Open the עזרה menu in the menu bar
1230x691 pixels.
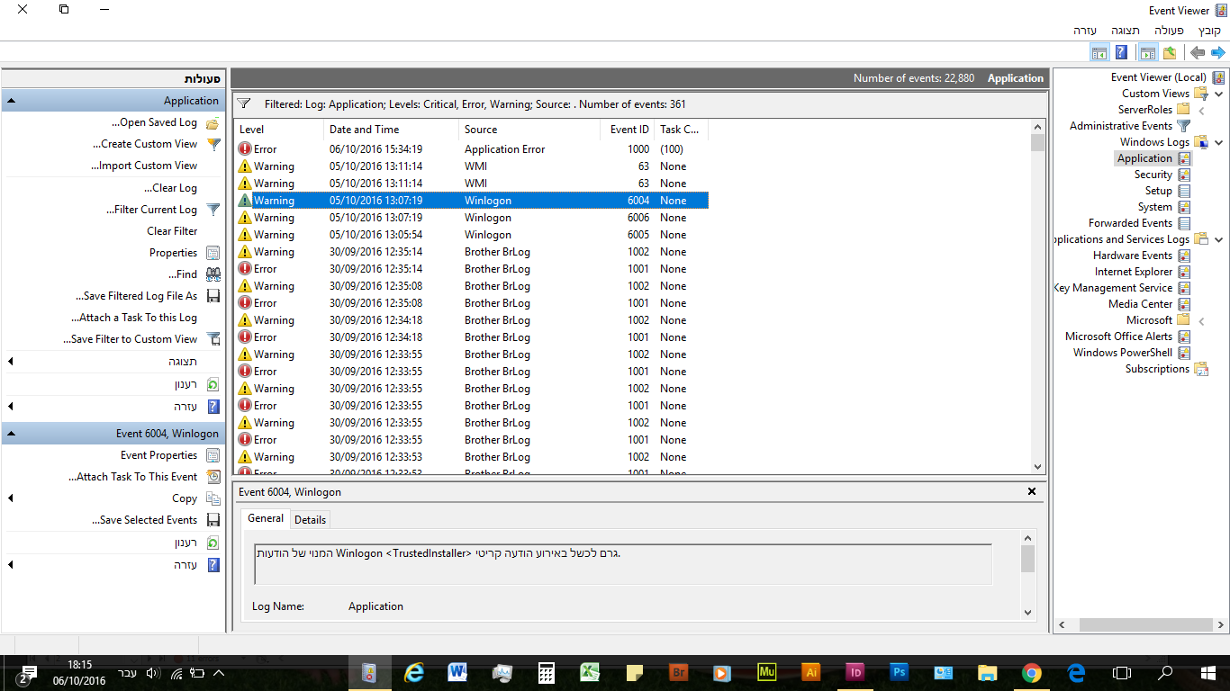coord(1085,30)
